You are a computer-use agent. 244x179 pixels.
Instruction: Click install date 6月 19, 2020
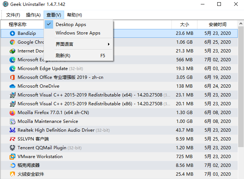tap(218, 77)
